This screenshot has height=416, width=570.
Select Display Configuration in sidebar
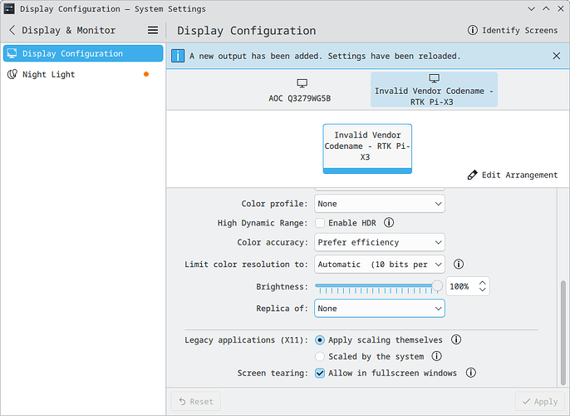click(83, 53)
